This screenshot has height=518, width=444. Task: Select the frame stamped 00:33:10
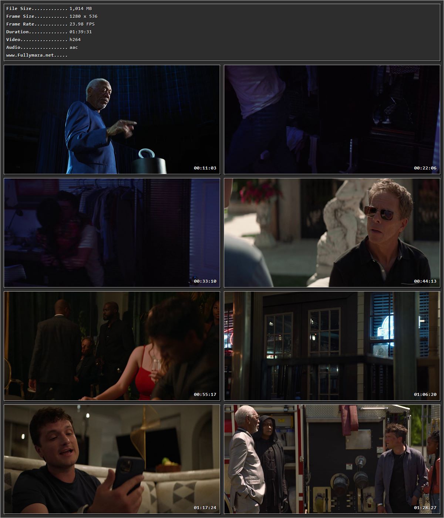(x=112, y=233)
